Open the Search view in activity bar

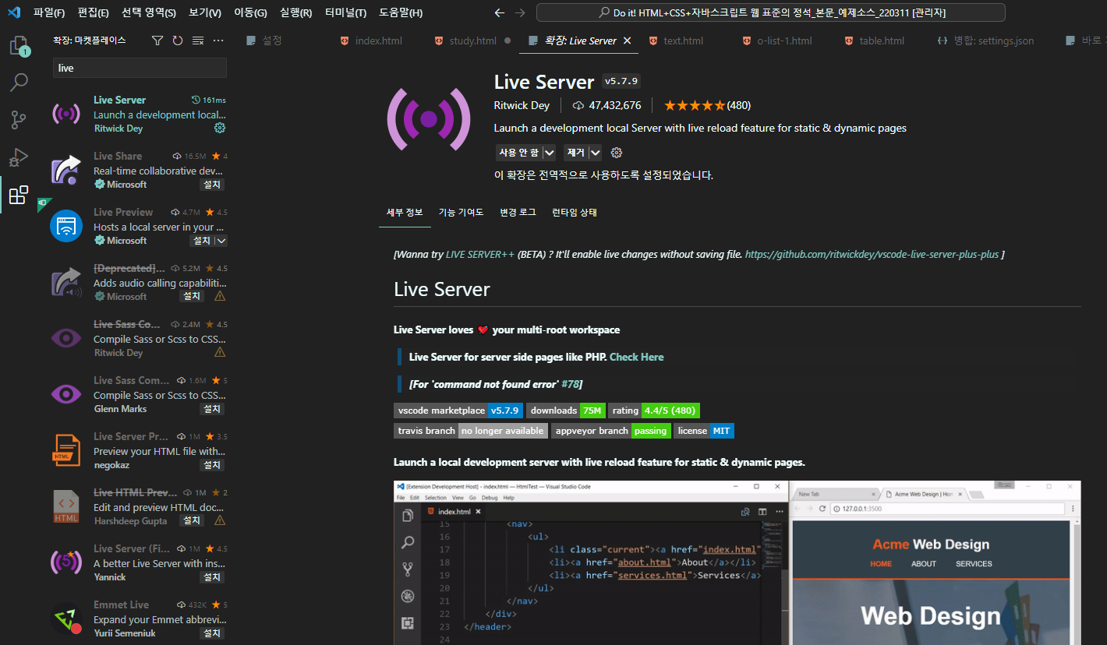19,82
